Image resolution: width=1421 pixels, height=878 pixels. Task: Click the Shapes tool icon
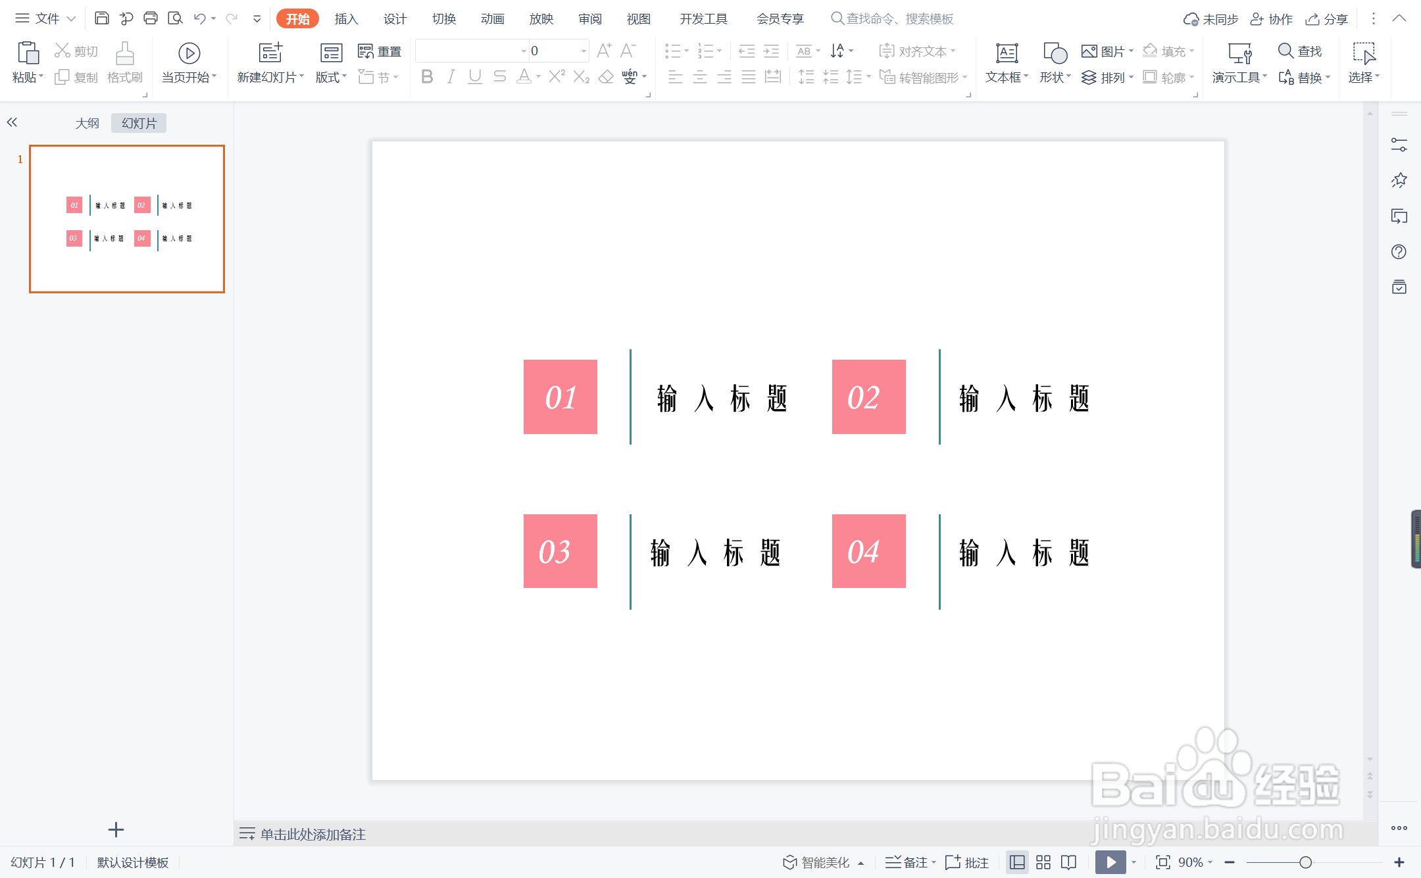[x=1055, y=54]
